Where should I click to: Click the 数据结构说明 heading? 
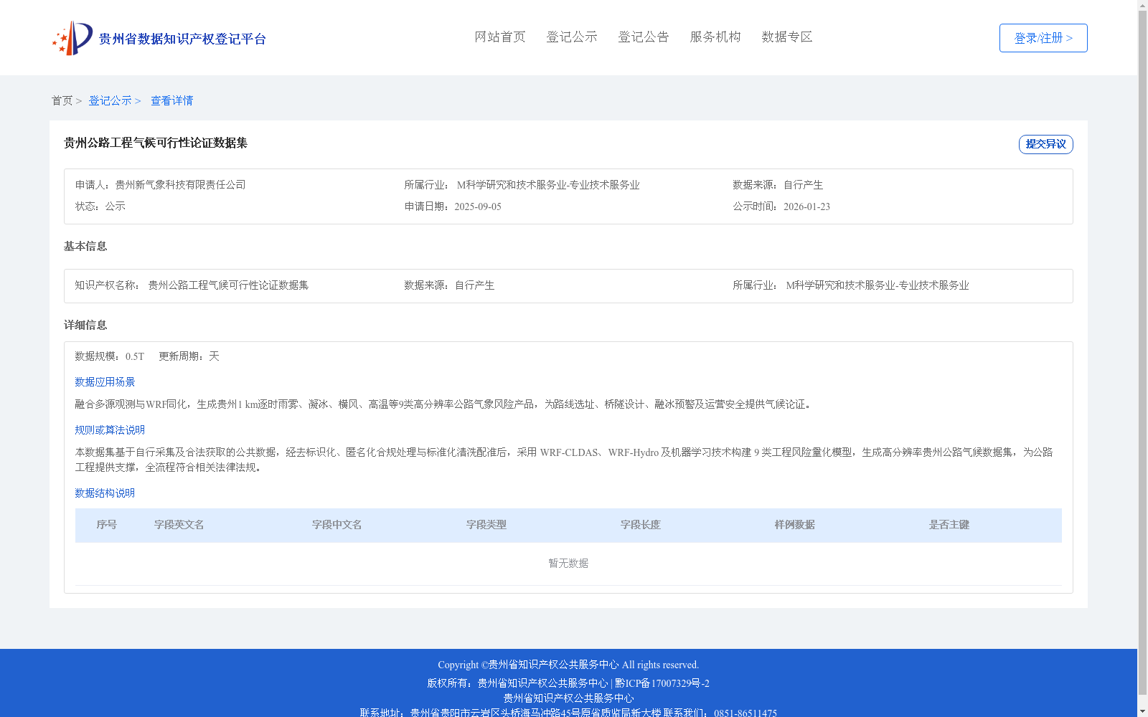(105, 493)
